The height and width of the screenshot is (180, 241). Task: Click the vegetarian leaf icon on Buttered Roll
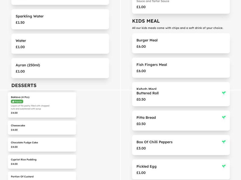(223, 93)
